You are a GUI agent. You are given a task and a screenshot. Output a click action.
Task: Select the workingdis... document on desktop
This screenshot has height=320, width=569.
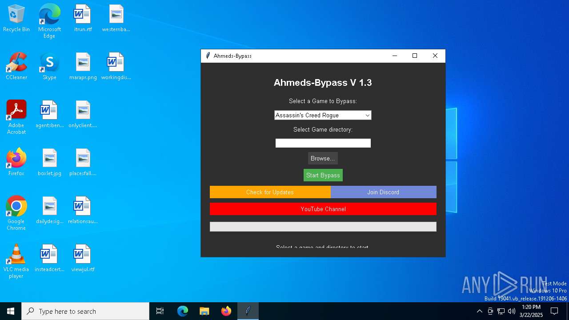116,67
